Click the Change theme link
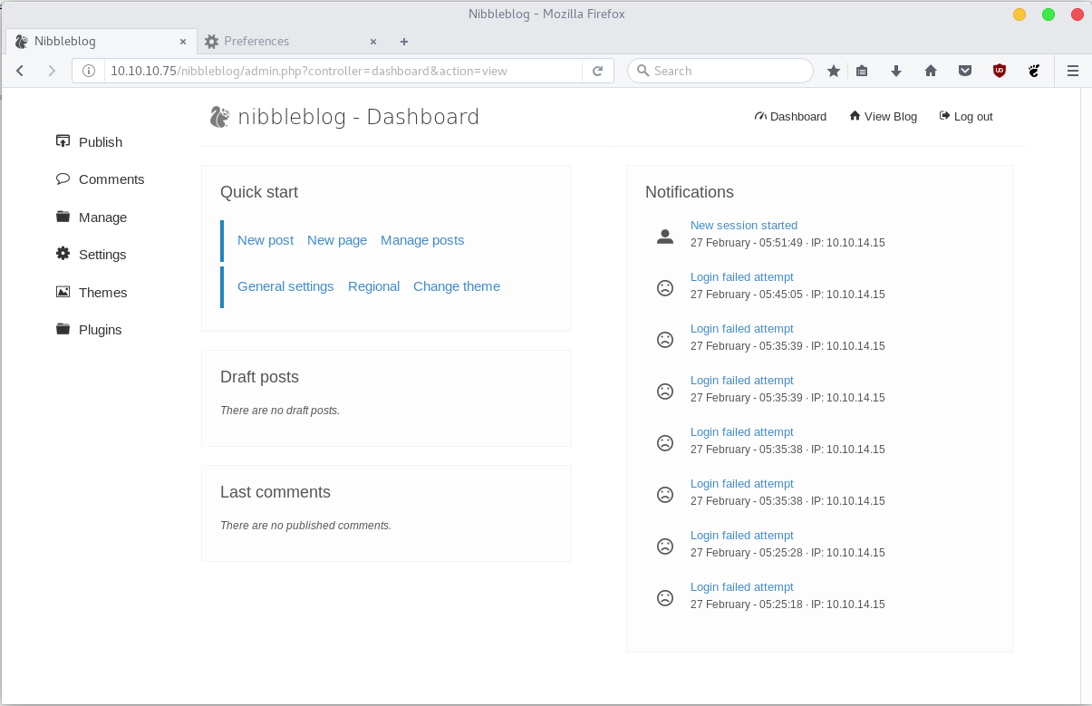 tap(457, 286)
